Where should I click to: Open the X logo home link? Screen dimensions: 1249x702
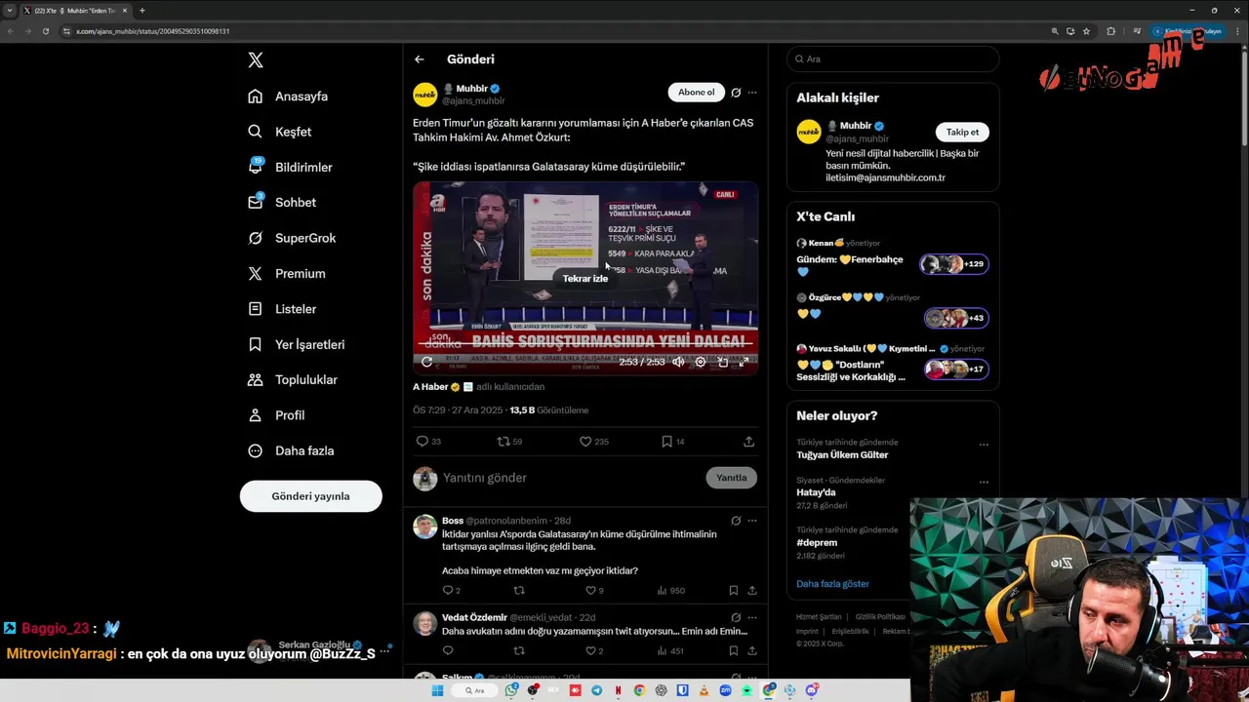pos(256,59)
